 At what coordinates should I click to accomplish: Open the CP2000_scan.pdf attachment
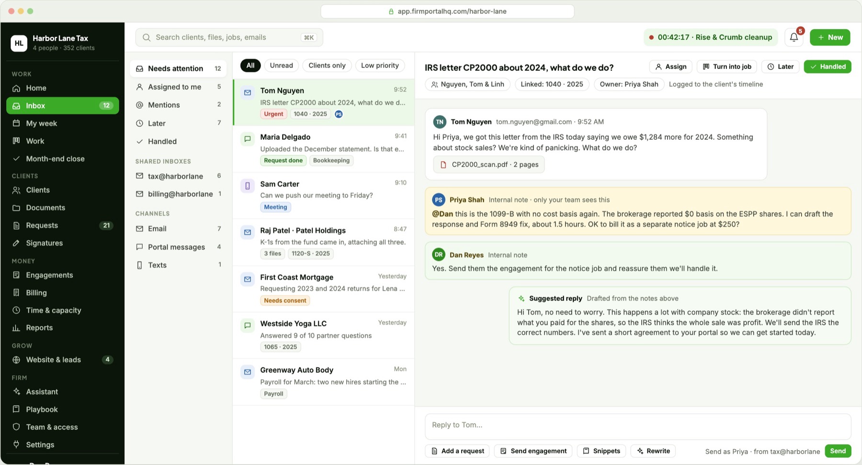tap(488, 164)
